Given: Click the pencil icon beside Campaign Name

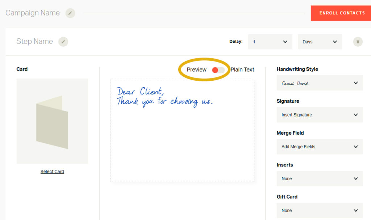Looking at the screenshot, I should pyautogui.click(x=70, y=13).
